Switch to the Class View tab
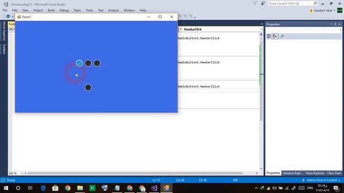The height and width of the screenshot is (193, 344). click(334, 173)
